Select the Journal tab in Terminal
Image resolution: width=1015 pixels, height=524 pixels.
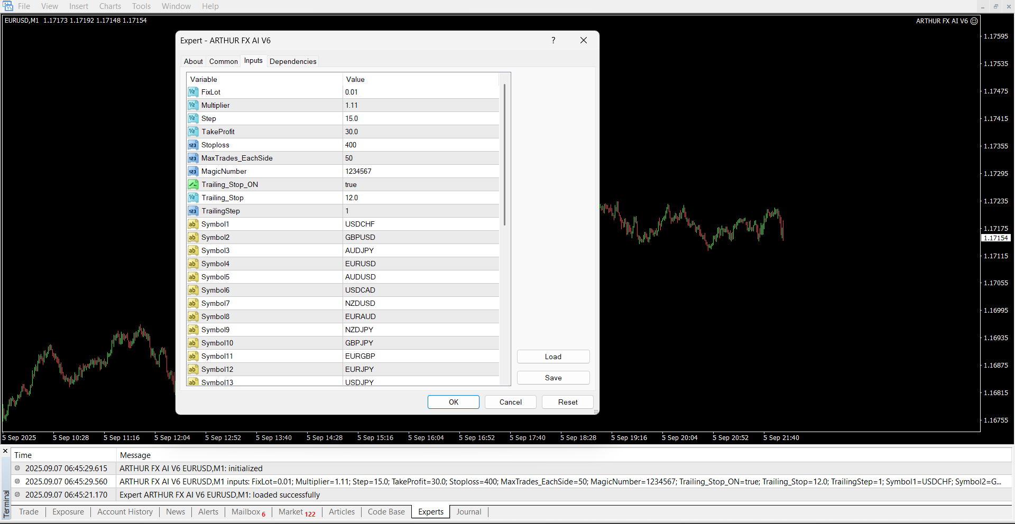click(468, 512)
